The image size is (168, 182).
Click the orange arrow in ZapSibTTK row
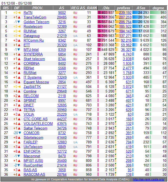point(19,87)
